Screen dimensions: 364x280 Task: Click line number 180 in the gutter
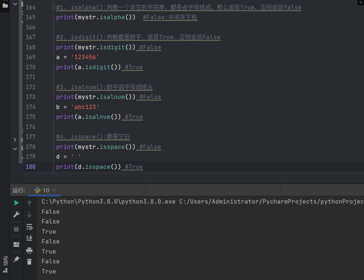click(31, 167)
